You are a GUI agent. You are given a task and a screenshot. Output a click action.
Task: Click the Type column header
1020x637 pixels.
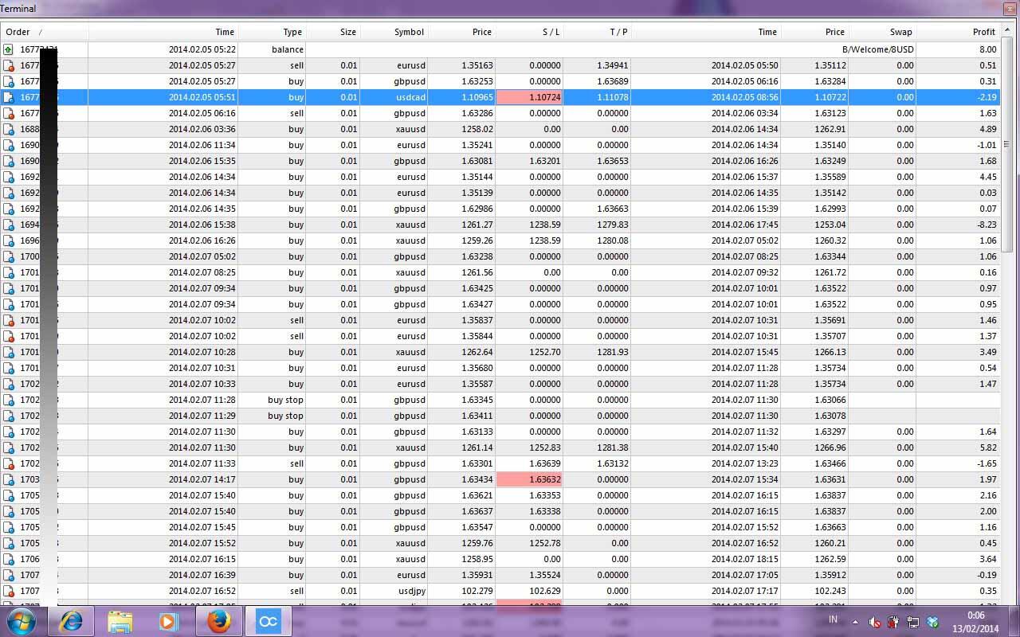(x=292, y=32)
